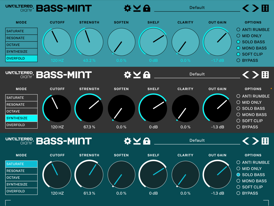Click 67.3 % strength value in dark gray panel

(x=89, y=127)
